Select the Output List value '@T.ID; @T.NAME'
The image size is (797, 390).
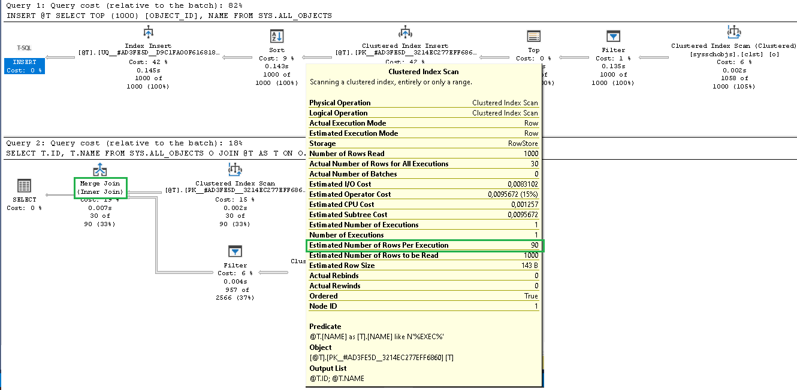pos(337,379)
